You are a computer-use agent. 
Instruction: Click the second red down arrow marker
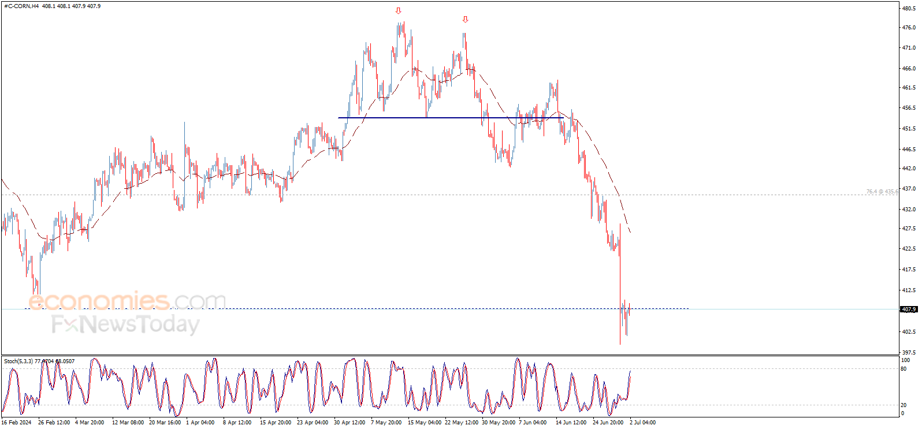466,19
